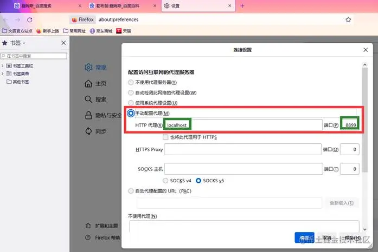
Task: Open 天猫 bookmark
Action: coord(124,31)
